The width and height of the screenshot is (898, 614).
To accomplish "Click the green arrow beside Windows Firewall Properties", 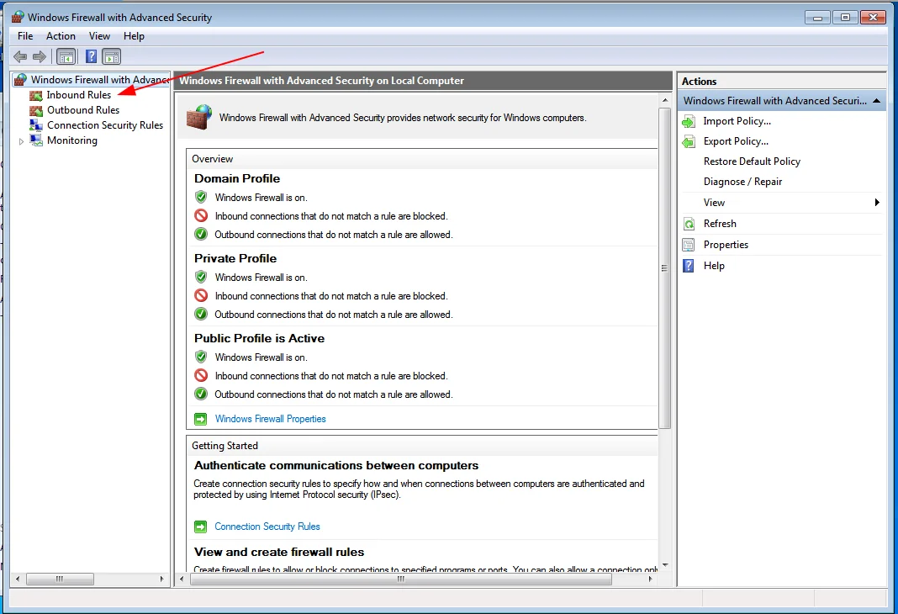I will click(200, 419).
